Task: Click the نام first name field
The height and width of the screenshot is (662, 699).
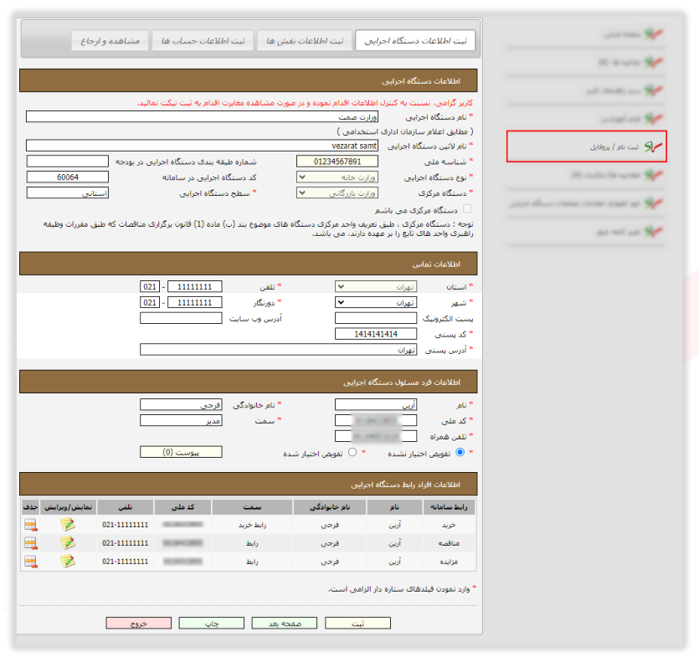Action: tap(376, 404)
